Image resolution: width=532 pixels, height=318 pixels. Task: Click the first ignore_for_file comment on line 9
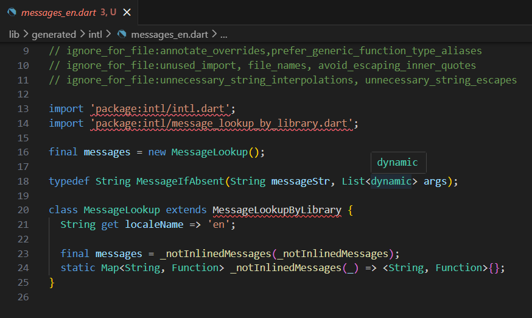265,51
